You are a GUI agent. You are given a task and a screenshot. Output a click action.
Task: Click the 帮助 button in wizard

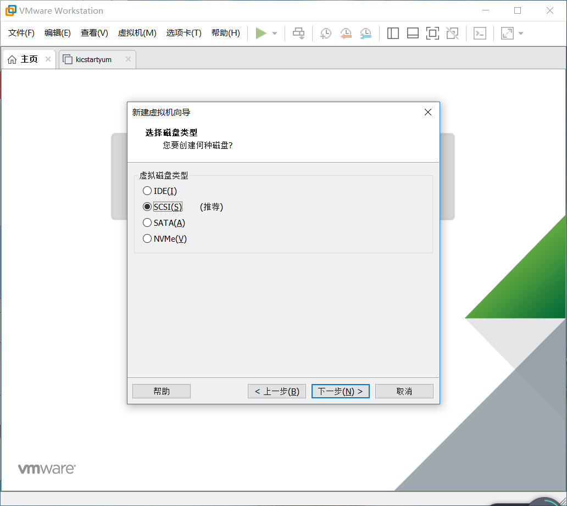pos(162,391)
